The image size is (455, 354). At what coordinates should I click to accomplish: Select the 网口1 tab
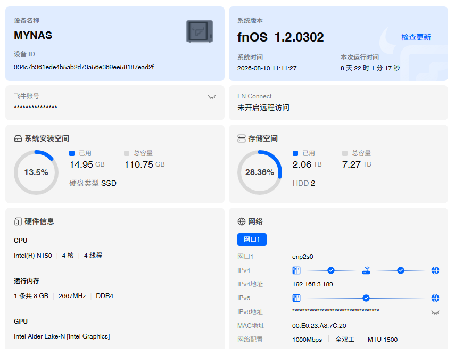point(252,240)
